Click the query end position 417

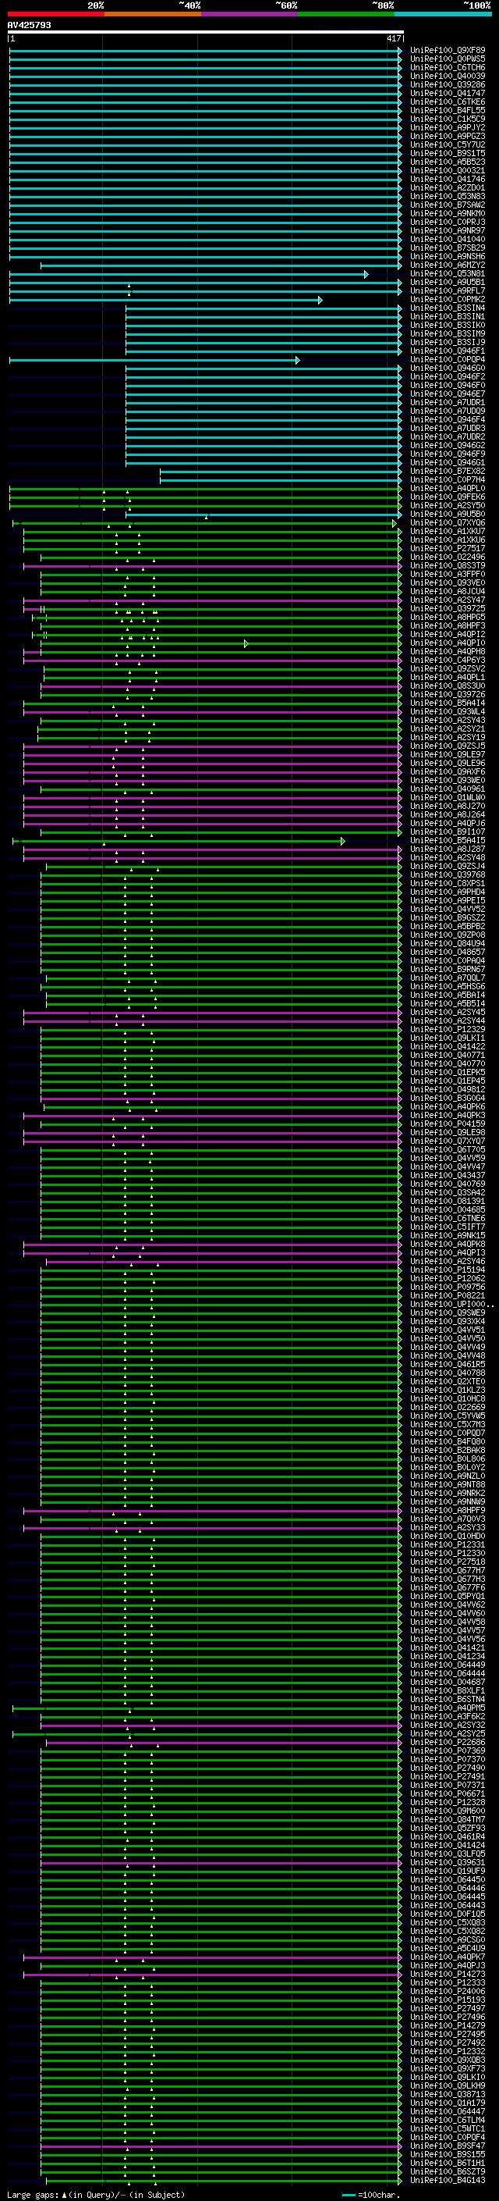point(393,38)
